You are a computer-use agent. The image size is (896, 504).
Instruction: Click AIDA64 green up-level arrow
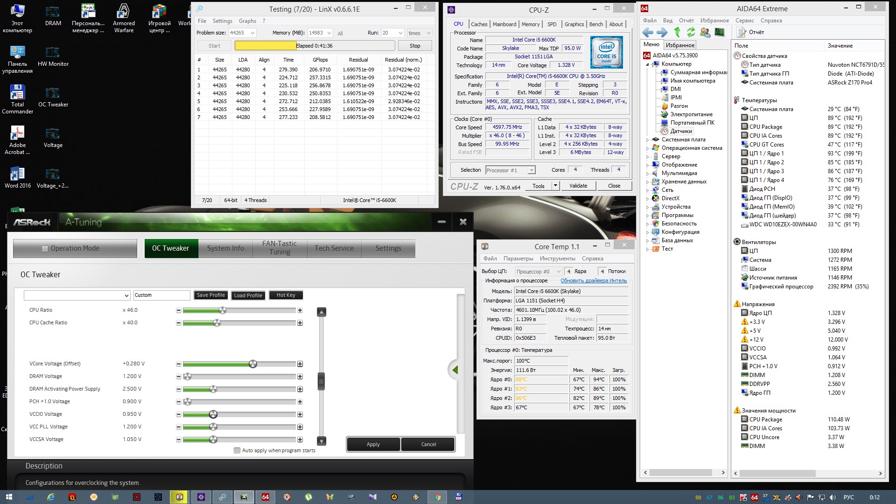(x=677, y=32)
